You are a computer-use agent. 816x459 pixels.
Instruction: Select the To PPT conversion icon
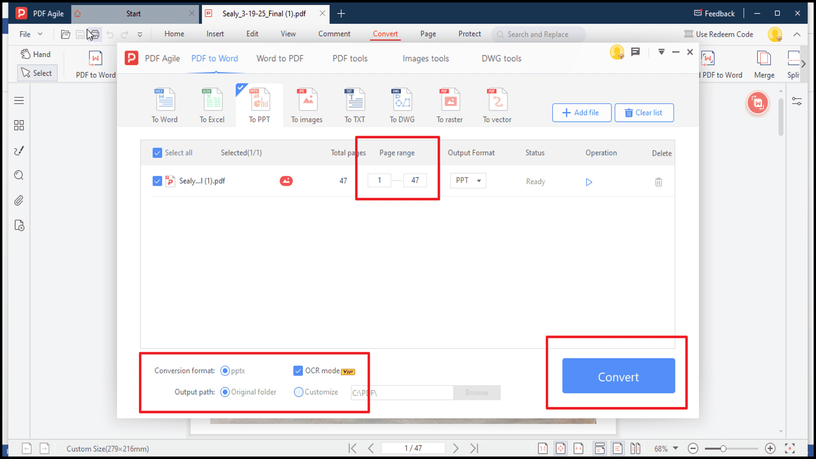[260, 105]
